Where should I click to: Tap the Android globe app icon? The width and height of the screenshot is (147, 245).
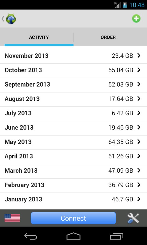(11, 19)
